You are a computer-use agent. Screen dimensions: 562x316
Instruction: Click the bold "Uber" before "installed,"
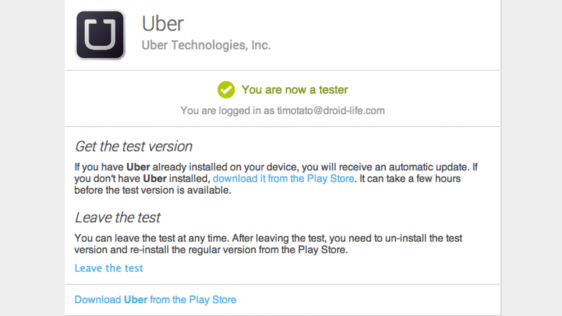(155, 179)
